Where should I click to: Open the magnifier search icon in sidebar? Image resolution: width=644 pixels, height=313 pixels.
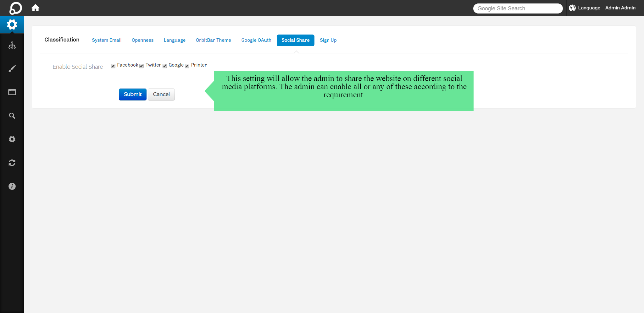12,116
